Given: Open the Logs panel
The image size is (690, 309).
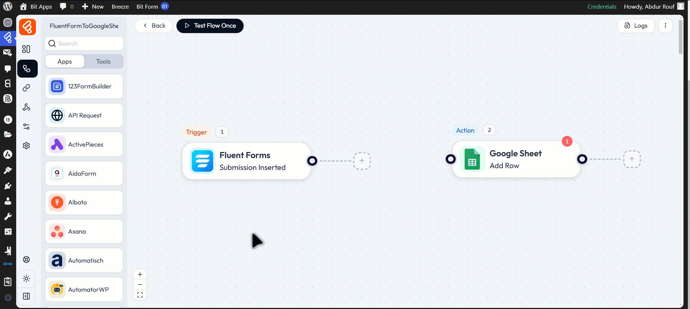Looking at the screenshot, I should point(636,26).
